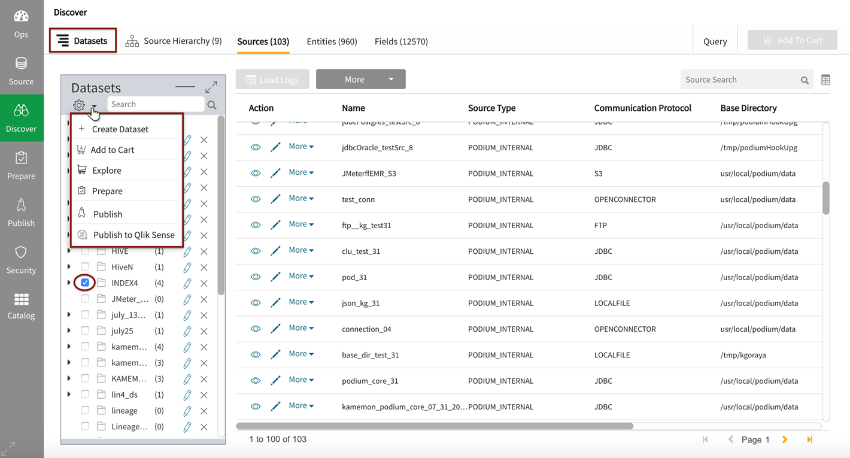Choose Publish to Qlik Sense menu item
The image size is (850, 458).
point(133,235)
